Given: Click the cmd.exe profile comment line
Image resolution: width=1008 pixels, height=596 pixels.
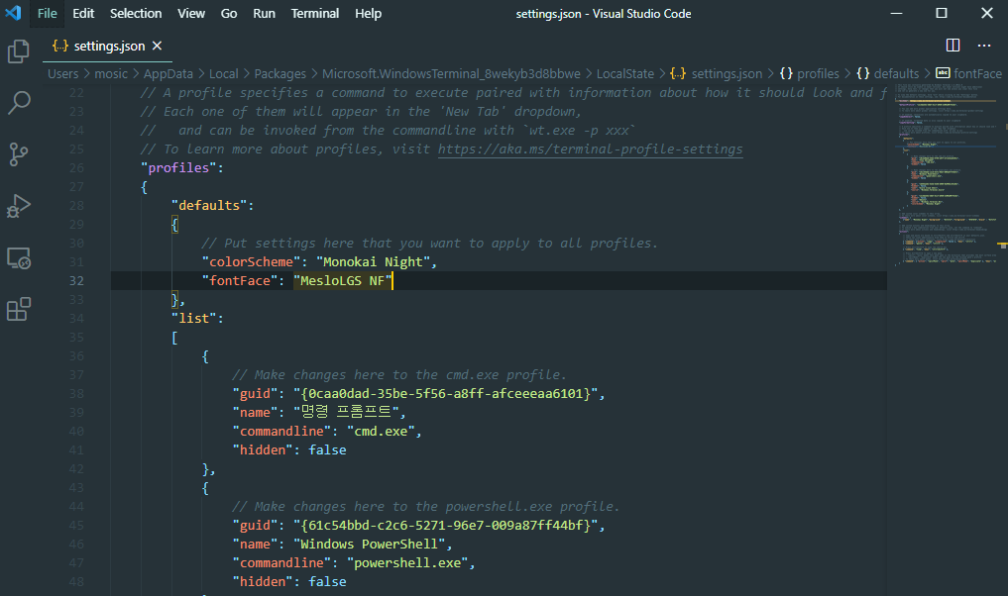Looking at the screenshot, I should tap(398, 375).
